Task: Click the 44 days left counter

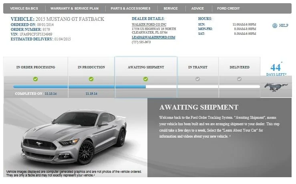Action: pyautogui.click(x=276, y=69)
